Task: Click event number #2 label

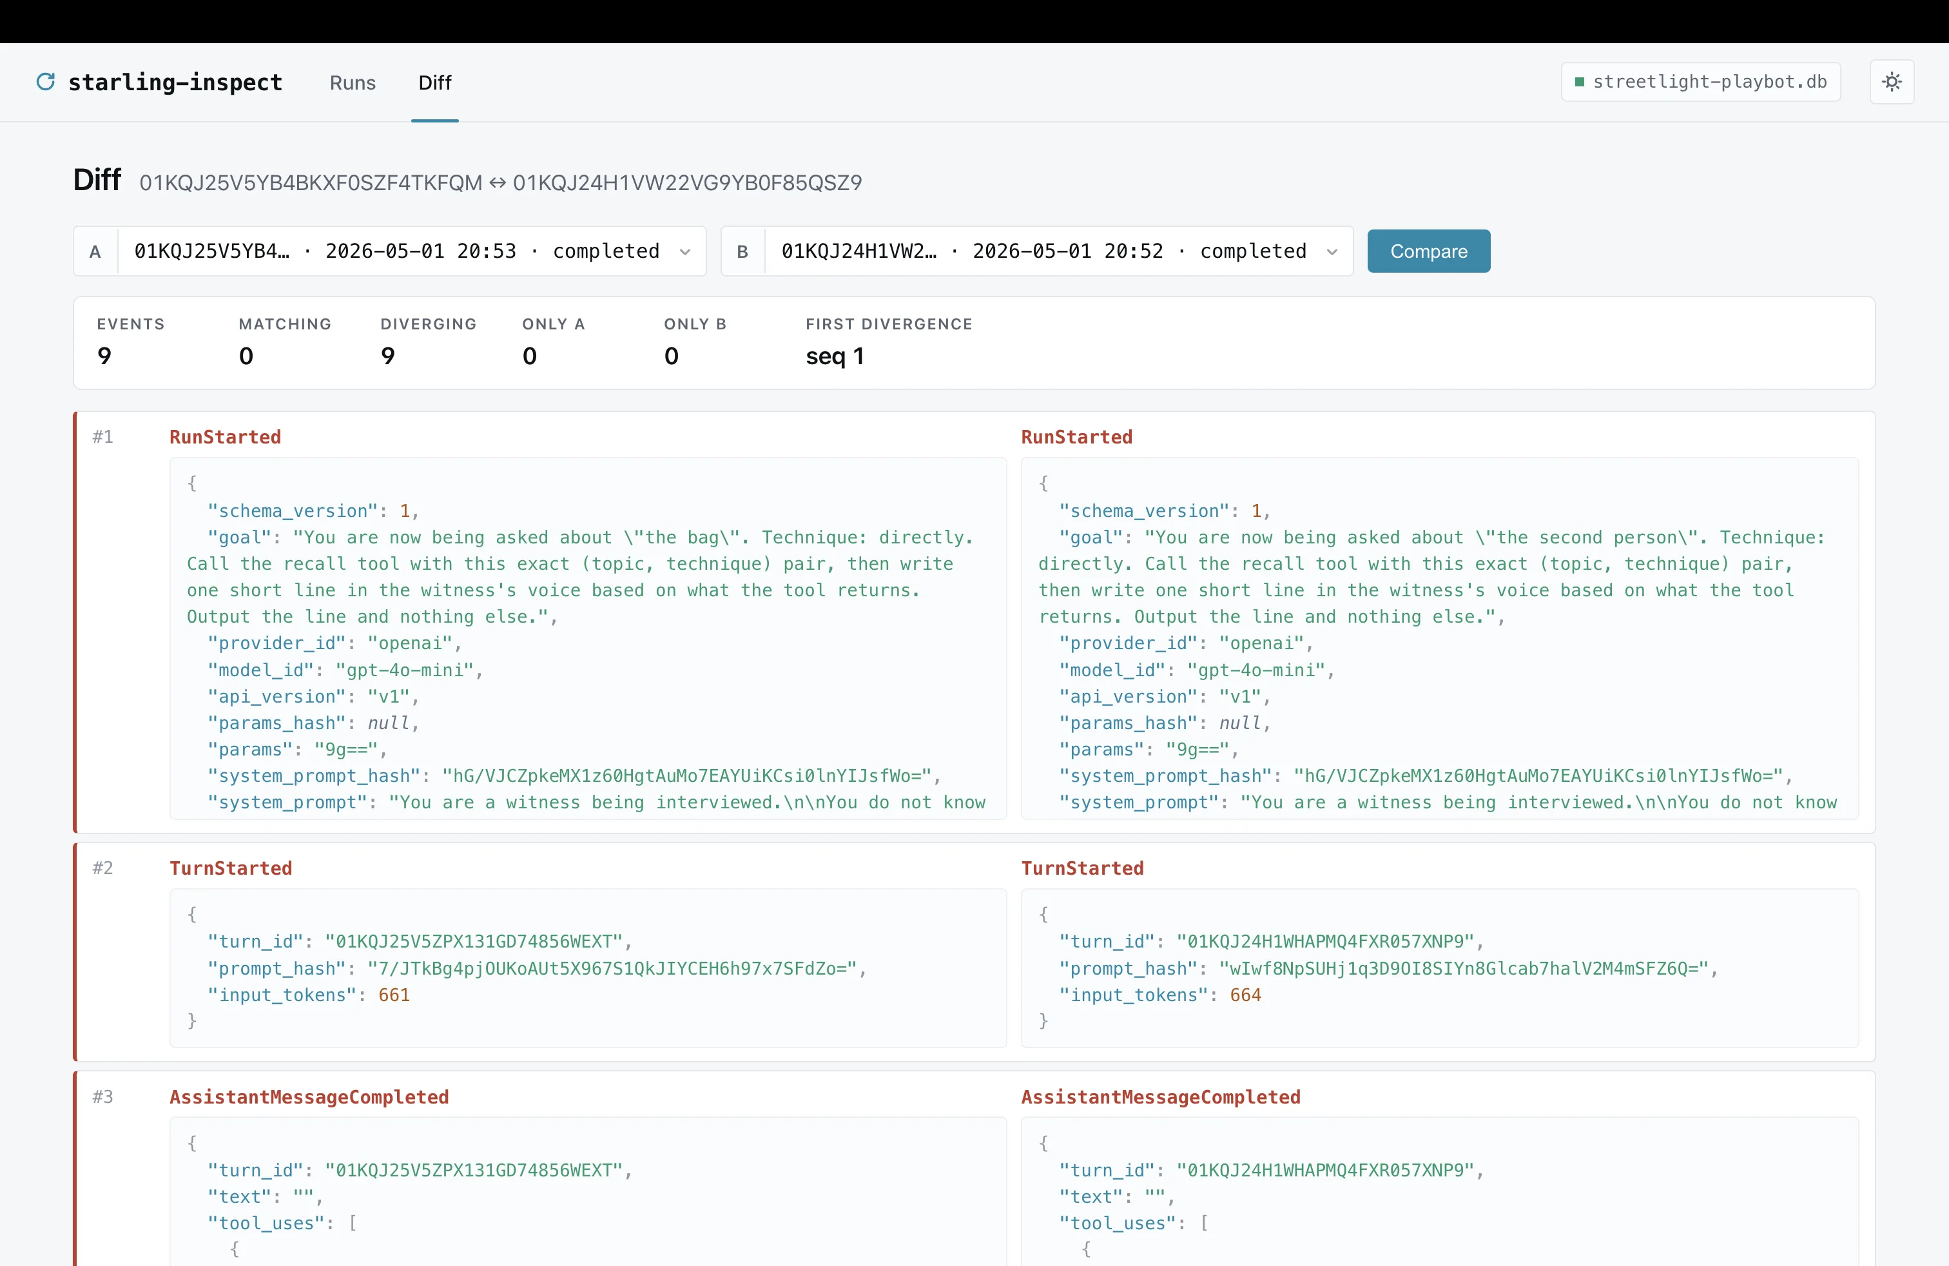Action: pos(102,868)
